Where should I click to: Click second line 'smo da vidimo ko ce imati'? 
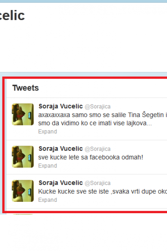pyautogui.click(x=95, y=123)
